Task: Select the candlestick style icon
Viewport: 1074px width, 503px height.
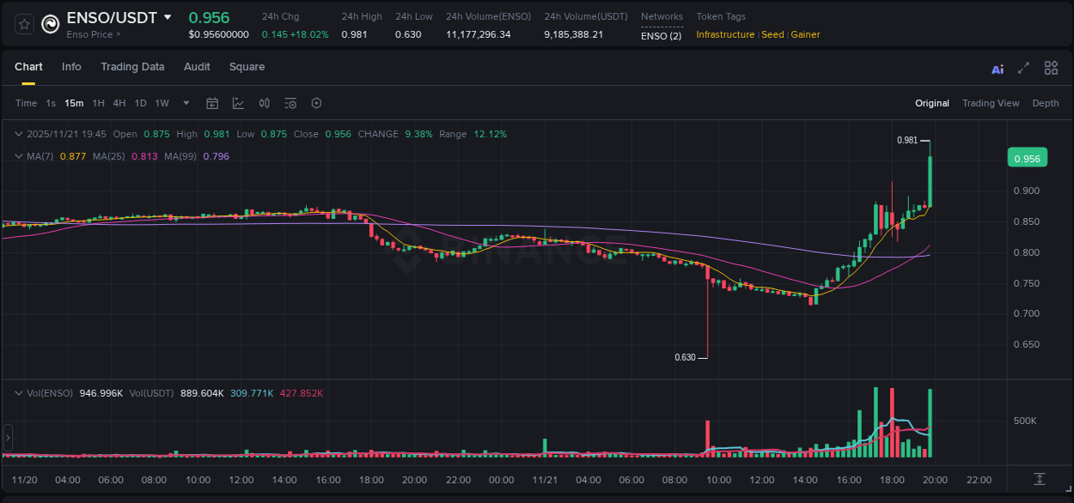Action: 264,103
